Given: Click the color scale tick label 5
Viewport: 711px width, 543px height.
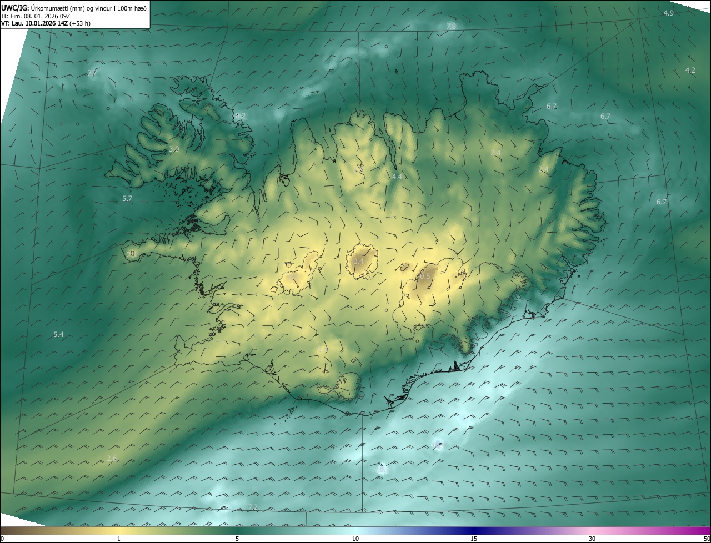Looking at the screenshot, I should (x=237, y=539).
